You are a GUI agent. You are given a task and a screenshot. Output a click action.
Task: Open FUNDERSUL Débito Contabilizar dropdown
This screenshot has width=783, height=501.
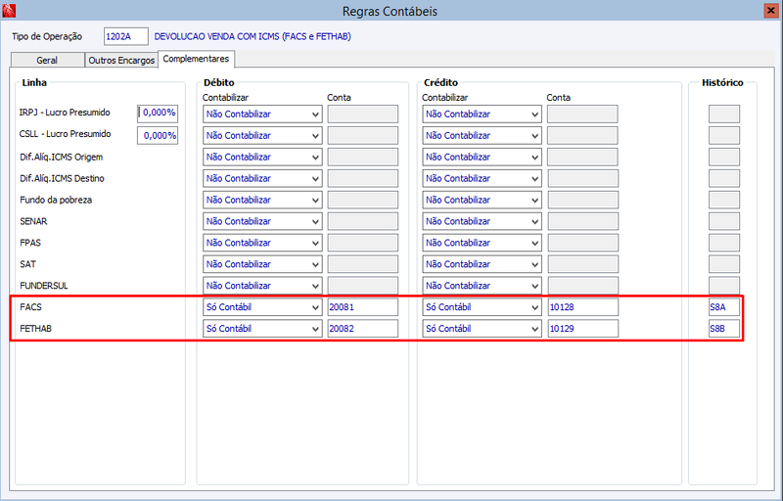pyautogui.click(x=262, y=286)
